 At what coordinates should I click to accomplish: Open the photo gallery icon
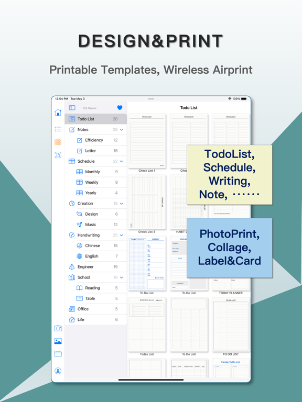[58, 341]
